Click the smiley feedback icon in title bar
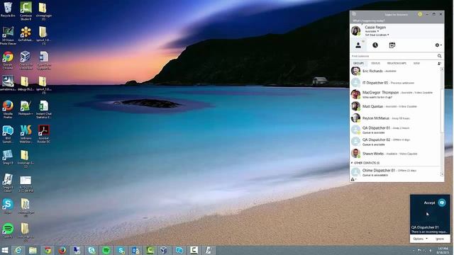Image resolution: width=454 pixels, height=255 pixels. (420, 14)
